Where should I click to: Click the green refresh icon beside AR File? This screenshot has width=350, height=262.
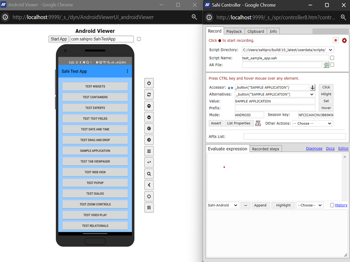(x=326, y=65)
